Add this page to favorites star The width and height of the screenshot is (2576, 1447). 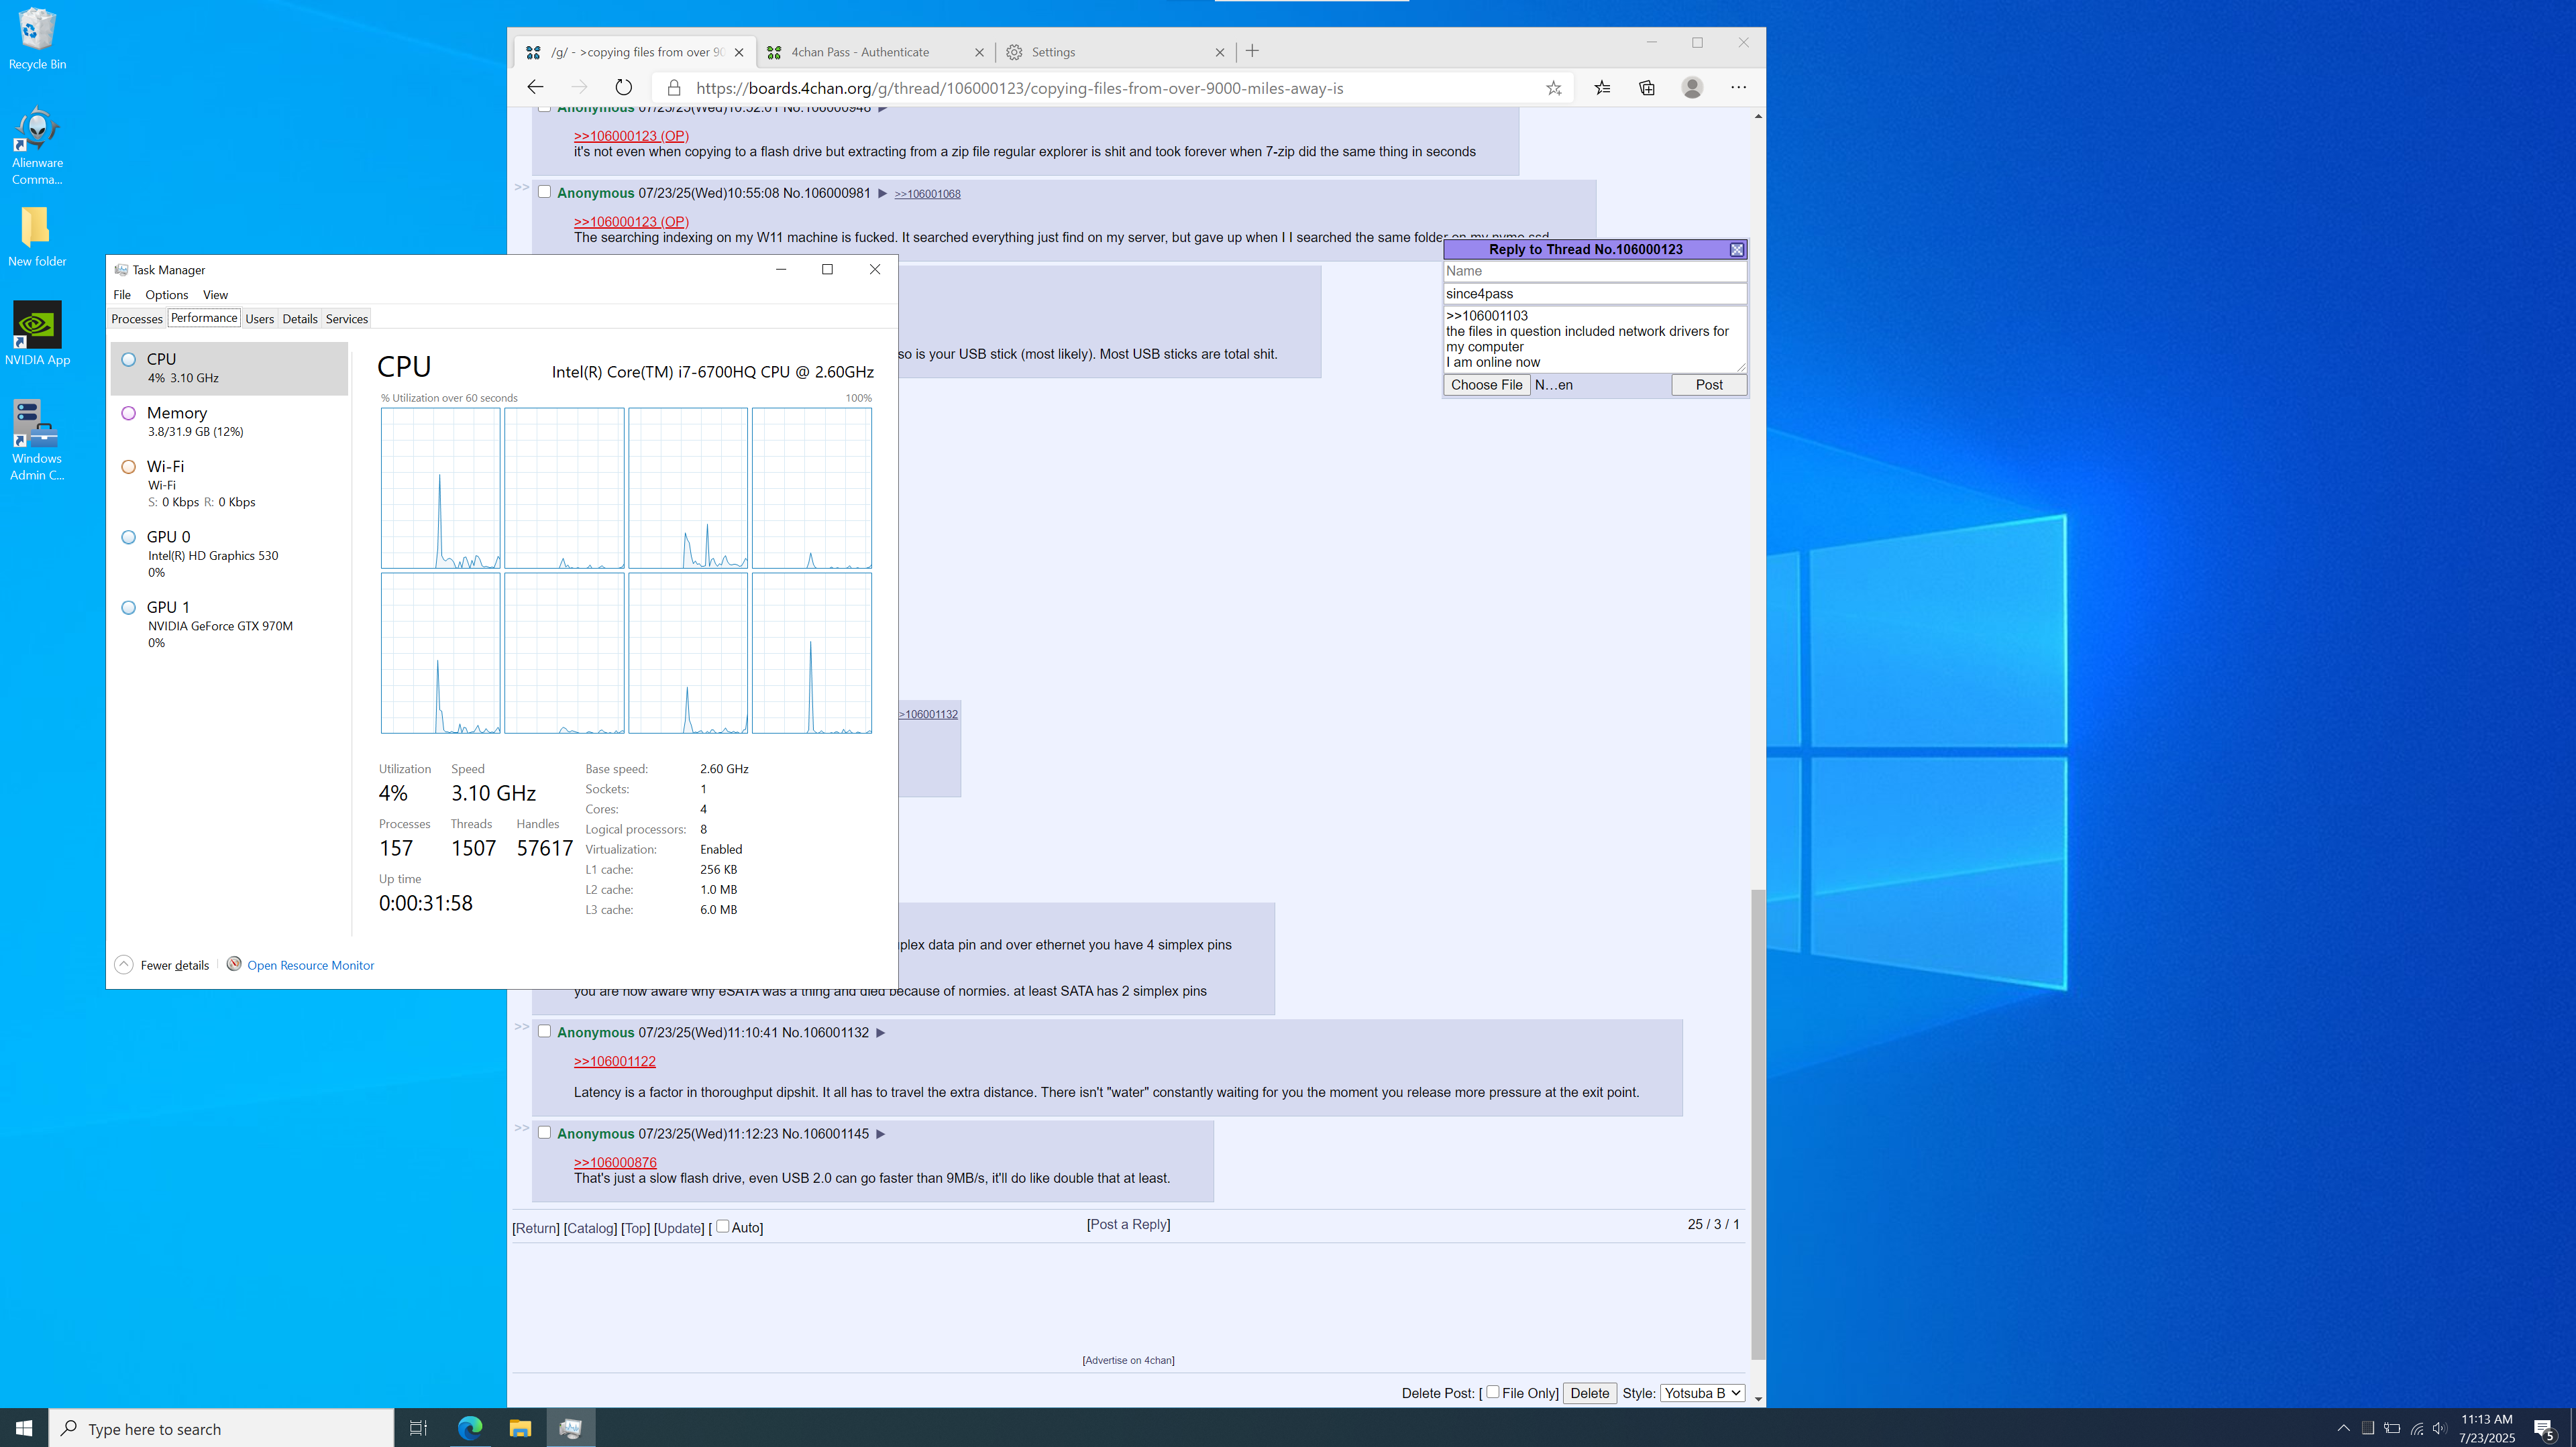tap(1553, 88)
